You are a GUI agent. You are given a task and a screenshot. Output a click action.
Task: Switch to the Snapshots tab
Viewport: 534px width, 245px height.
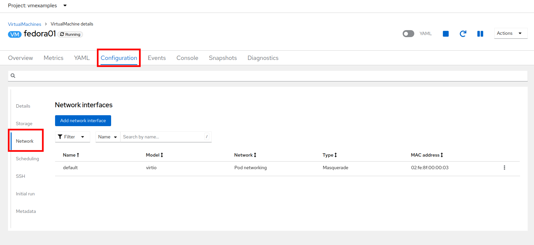point(223,58)
